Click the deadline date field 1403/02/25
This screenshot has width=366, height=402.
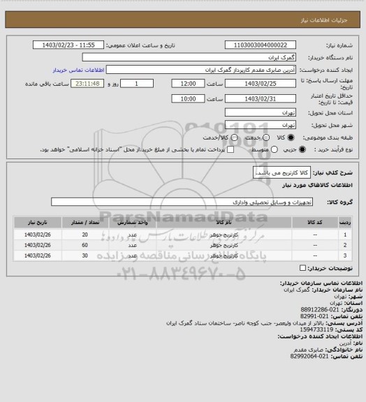click(x=261, y=84)
